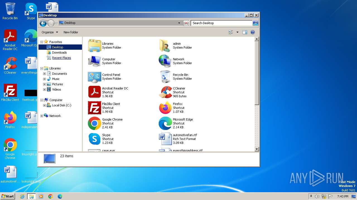Select the Libraries system folder icon
The width and height of the screenshot is (357, 200).
click(x=95, y=46)
